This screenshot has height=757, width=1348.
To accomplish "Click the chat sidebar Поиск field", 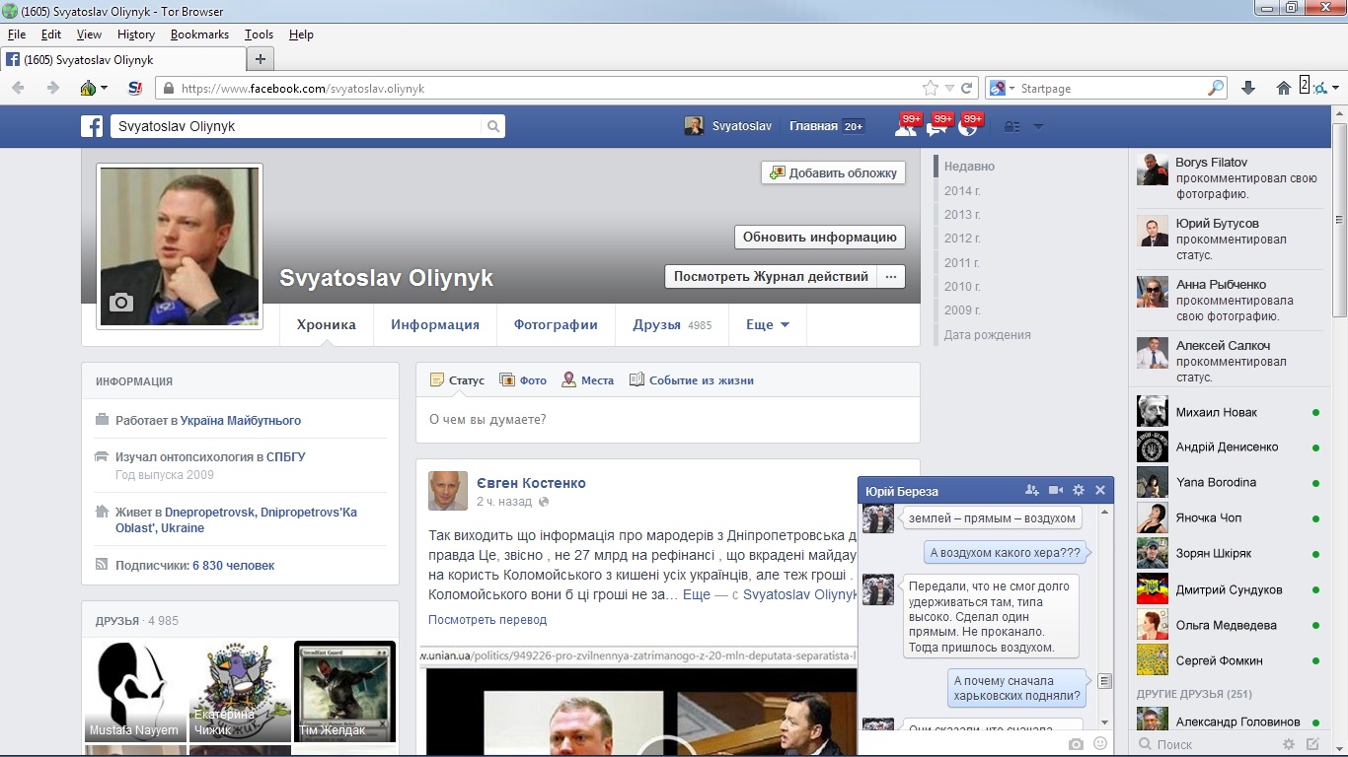I will tap(1206, 744).
